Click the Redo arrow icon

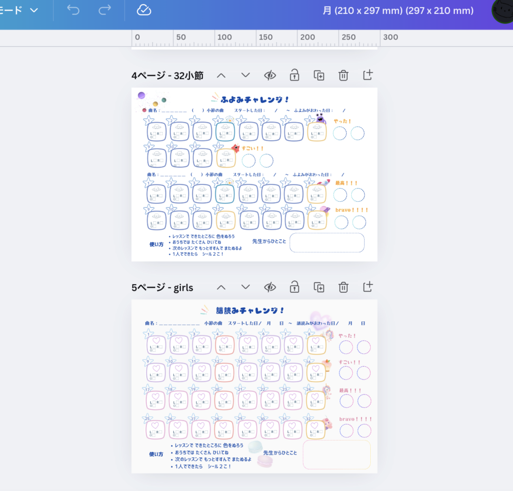coord(105,11)
